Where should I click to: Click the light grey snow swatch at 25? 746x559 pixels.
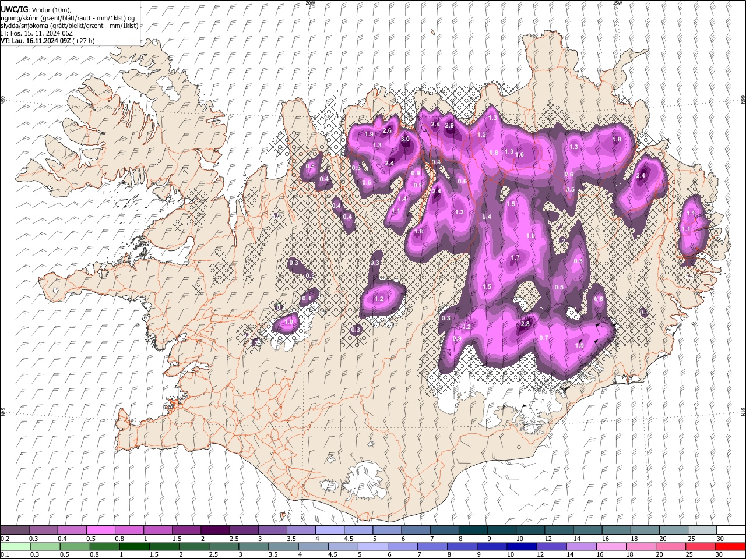click(702, 530)
